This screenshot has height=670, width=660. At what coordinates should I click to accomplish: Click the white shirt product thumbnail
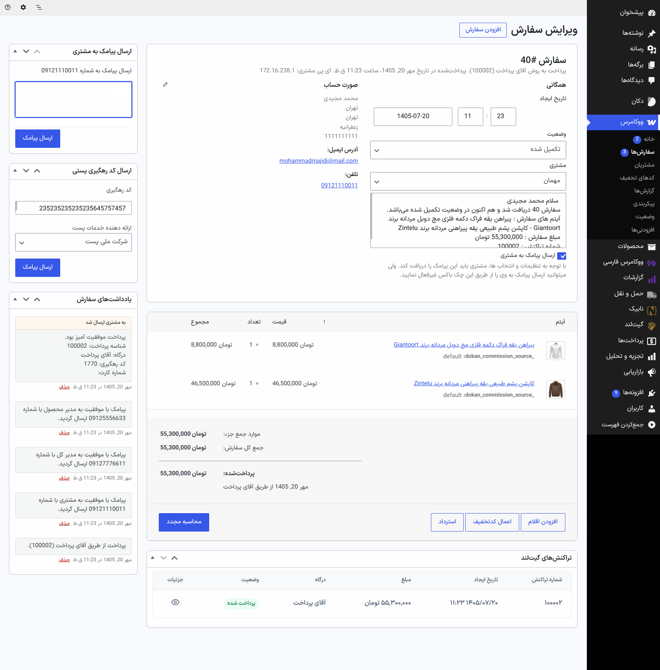(x=556, y=350)
